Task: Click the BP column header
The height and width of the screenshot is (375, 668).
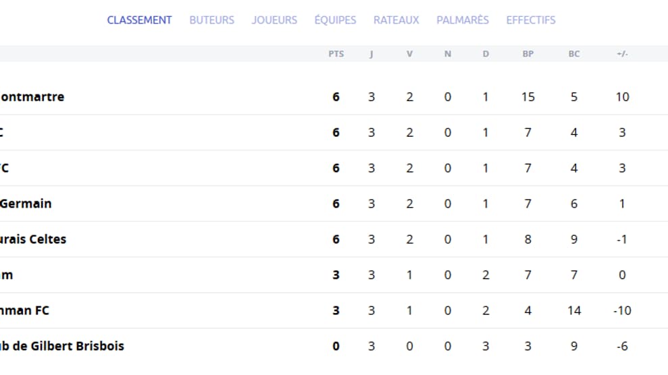Action: (x=528, y=54)
